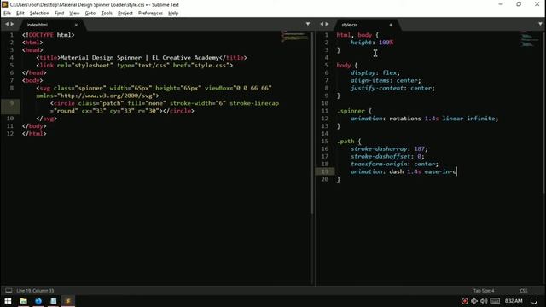This screenshot has height=307, width=546.
Task: Click the left pane vertical scrollbar
Action: [312, 123]
